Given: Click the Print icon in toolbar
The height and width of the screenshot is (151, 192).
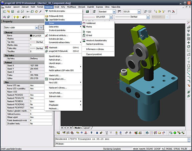Looking at the screenshot, I should [x=18, y=12].
